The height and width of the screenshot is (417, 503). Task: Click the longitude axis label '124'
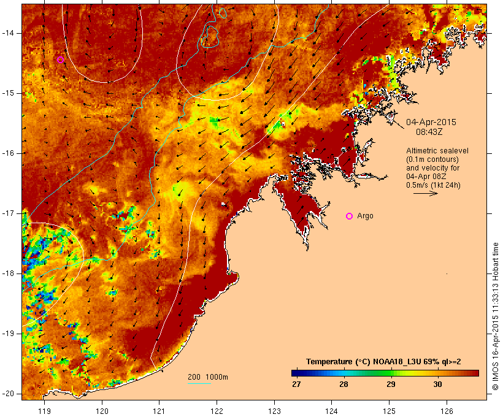tap(331, 411)
